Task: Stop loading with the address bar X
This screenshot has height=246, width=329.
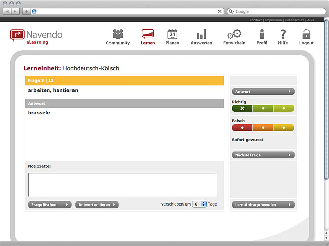Action: pyautogui.click(x=220, y=11)
